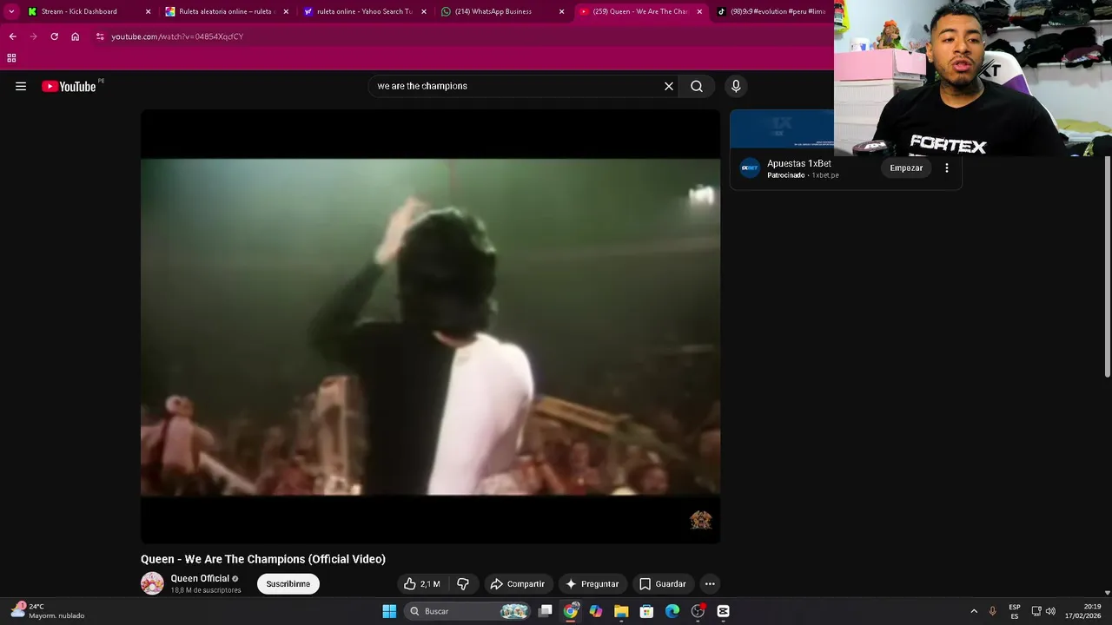Click the video player to pause
This screenshot has height=625, width=1112.
click(430, 326)
